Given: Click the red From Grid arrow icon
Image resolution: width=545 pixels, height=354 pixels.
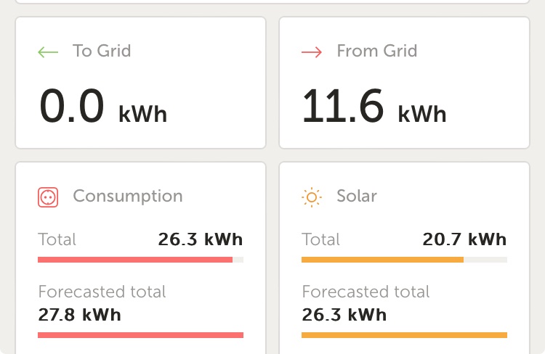Looking at the screenshot, I should (311, 52).
